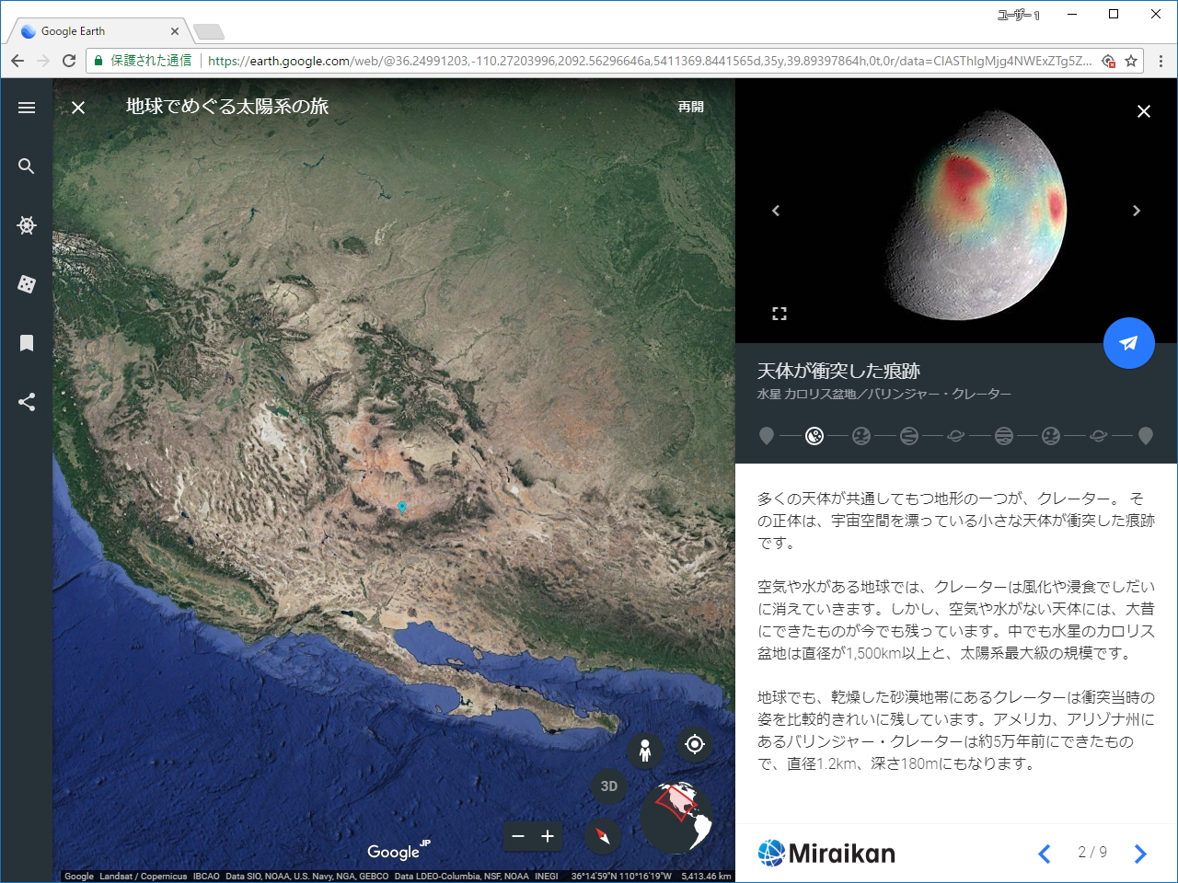Click the blue paper-plane fly-to button

(x=1129, y=343)
